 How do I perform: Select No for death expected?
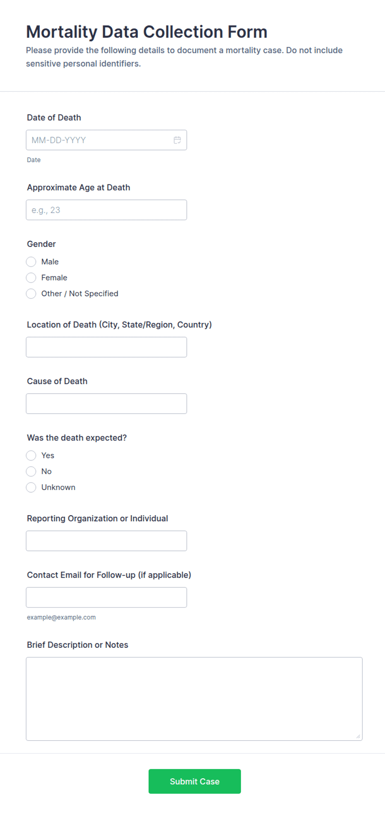click(x=31, y=472)
